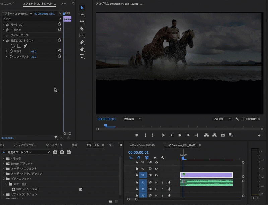
Task: Open Program Monitor settings wrench
Action: 237,119
